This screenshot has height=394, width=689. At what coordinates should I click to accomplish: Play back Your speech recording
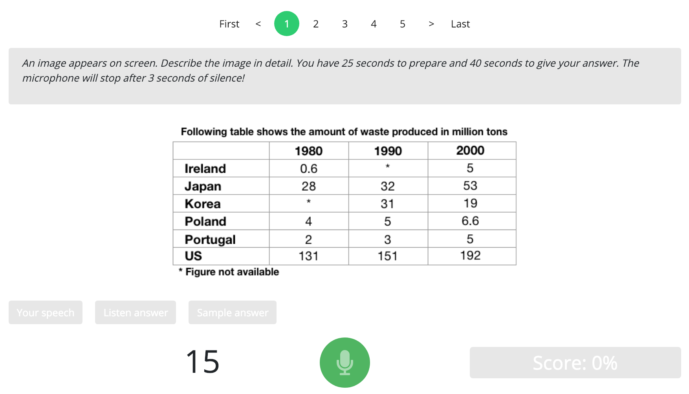click(45, 312)
